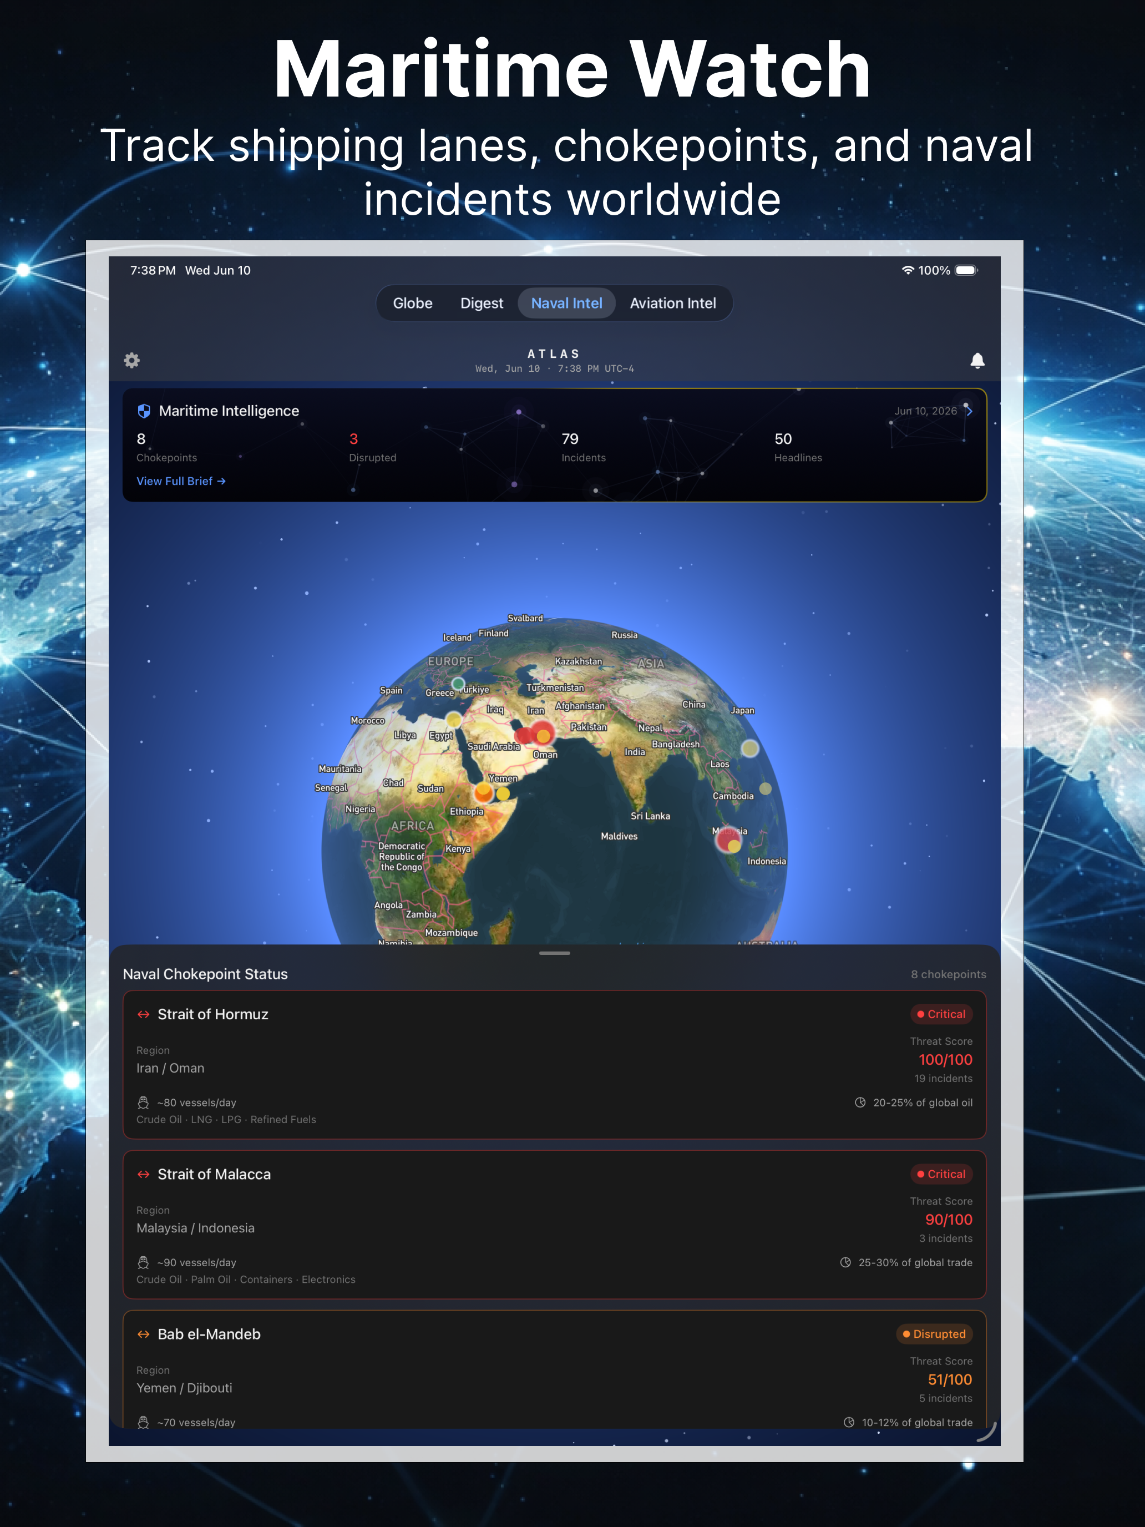Screen dimensions: 1145x1527
Task: Tap the Maritime Intelligence shield icon
Action: tap(144, 411)
